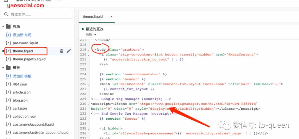Click 添加新 布局 link
The height and width of the screenshot is (139, 299).
coord(22,35)
